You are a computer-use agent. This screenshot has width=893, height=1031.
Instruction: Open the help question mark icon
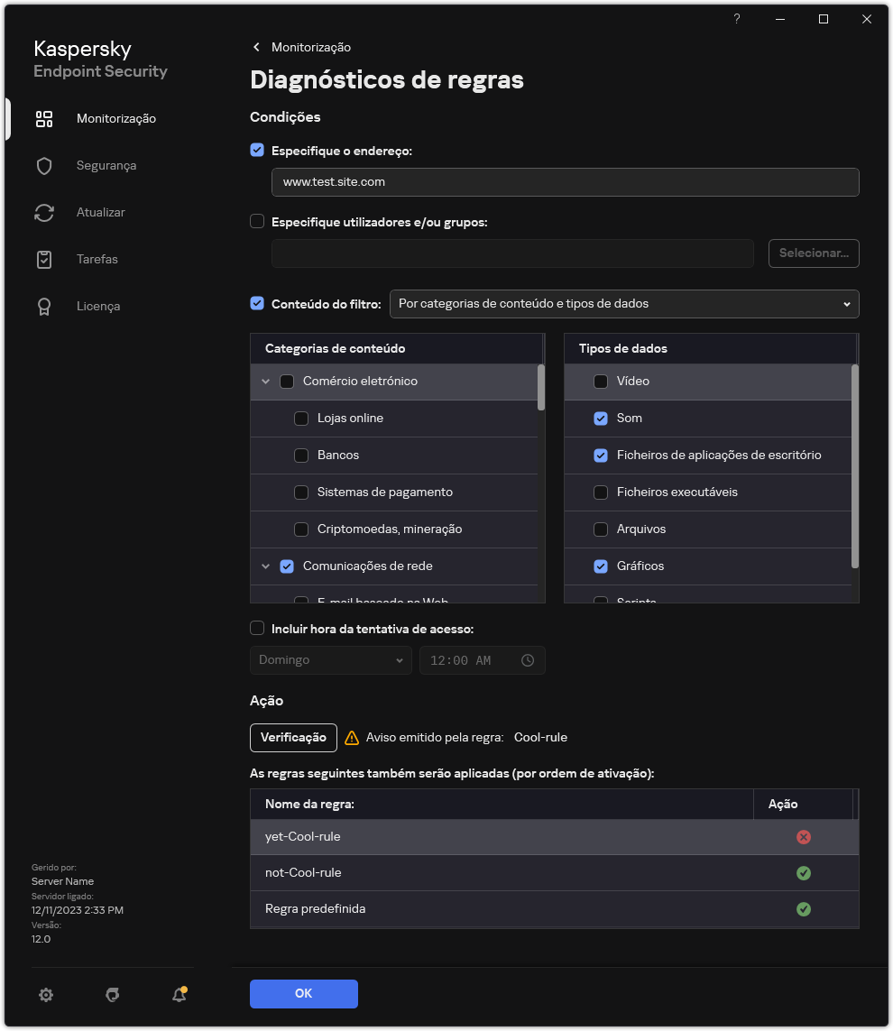pyautogui.click(x=736, y=19)
